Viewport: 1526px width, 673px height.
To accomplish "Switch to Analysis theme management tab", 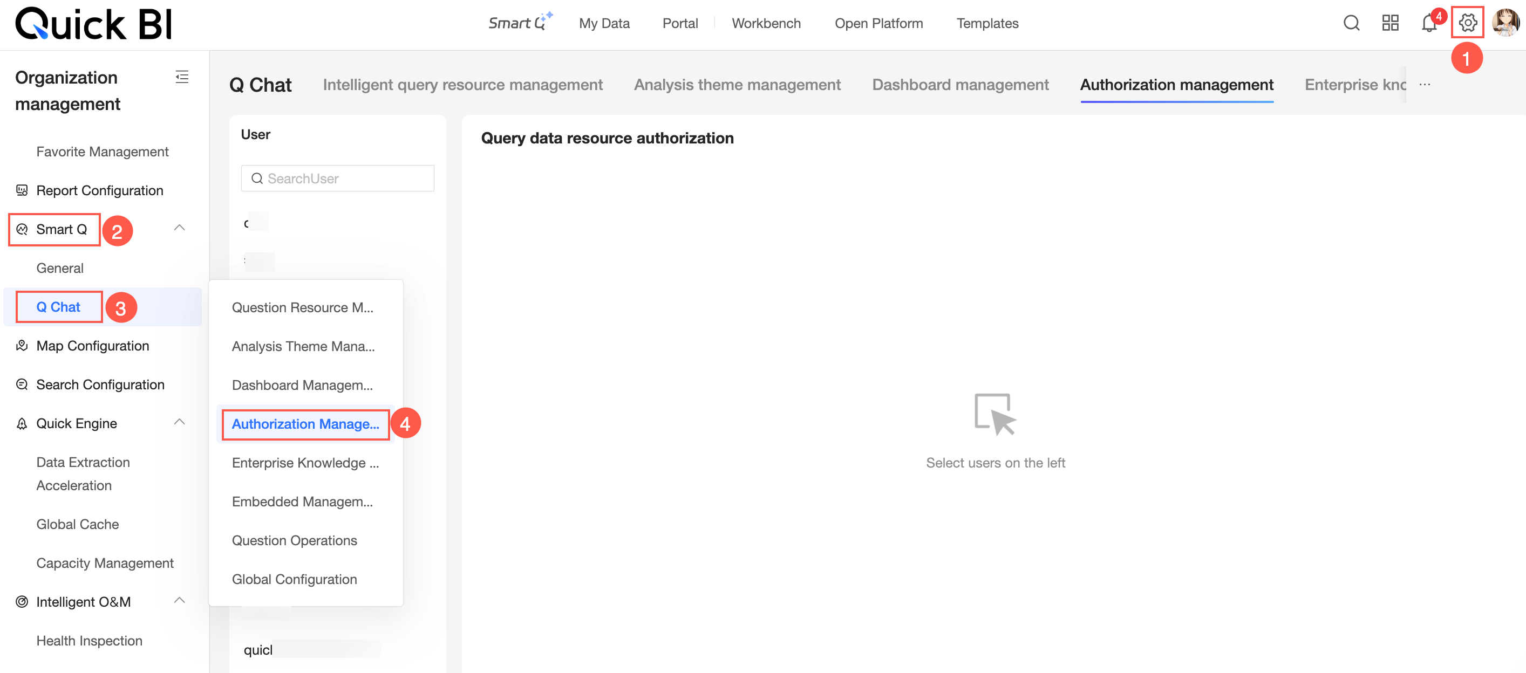I will coord(737,85).
